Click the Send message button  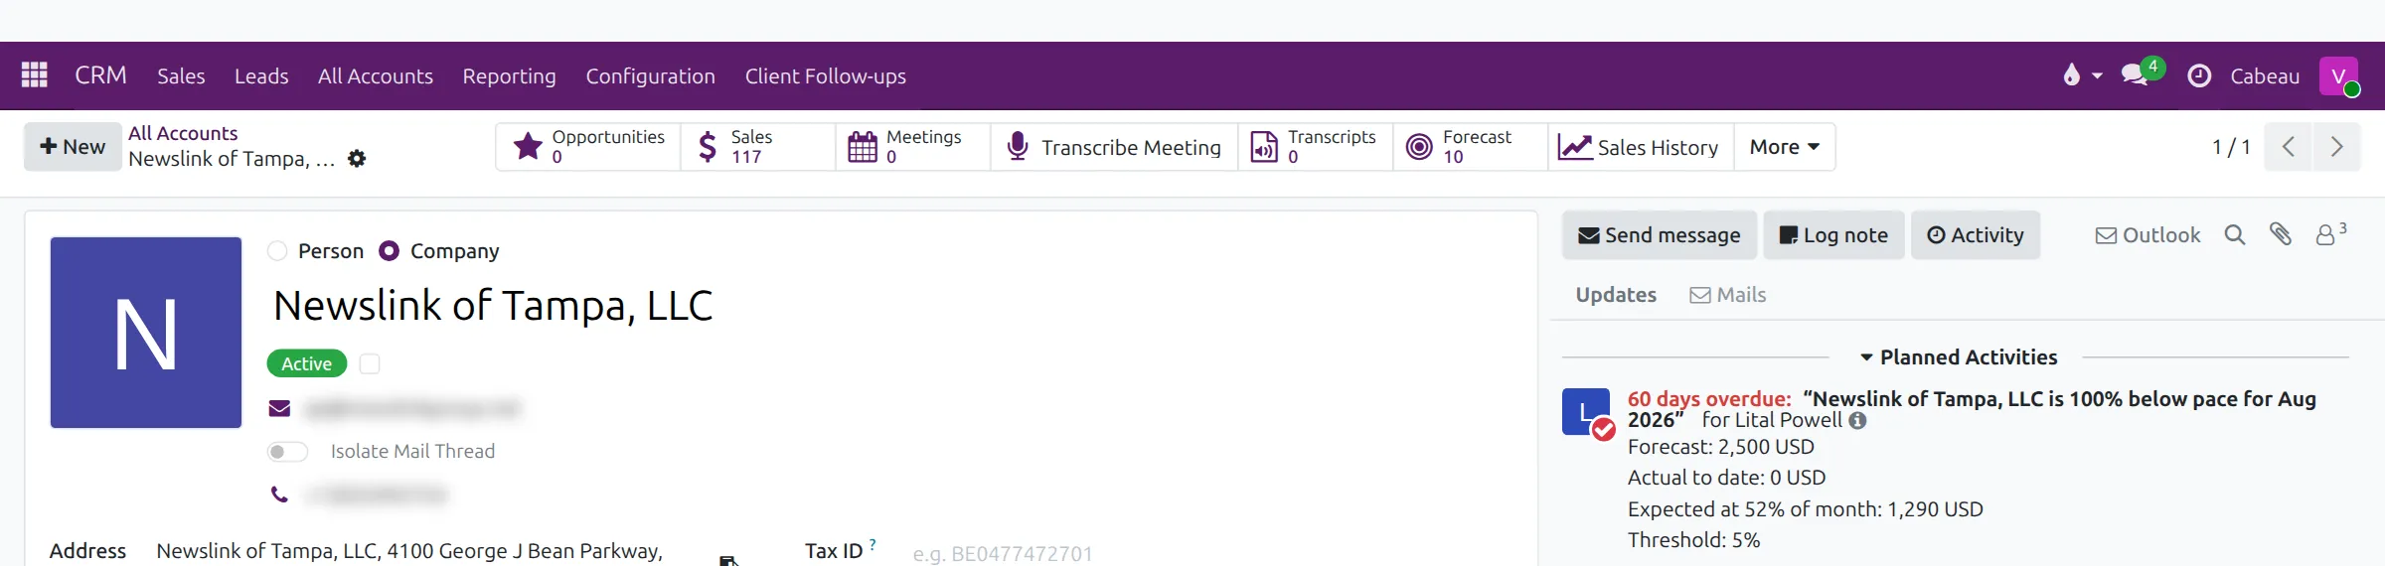point(1660,235)
